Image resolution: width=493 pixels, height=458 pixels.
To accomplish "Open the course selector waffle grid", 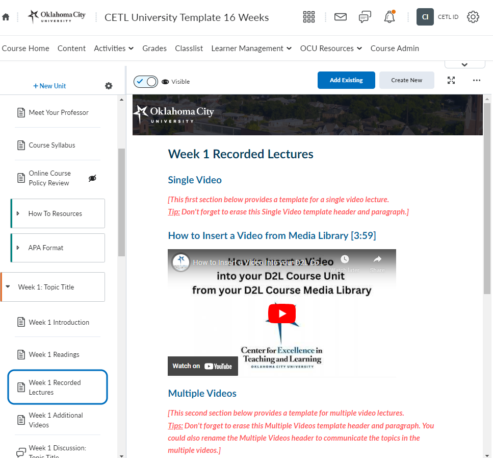I will [x=309, y=17].
